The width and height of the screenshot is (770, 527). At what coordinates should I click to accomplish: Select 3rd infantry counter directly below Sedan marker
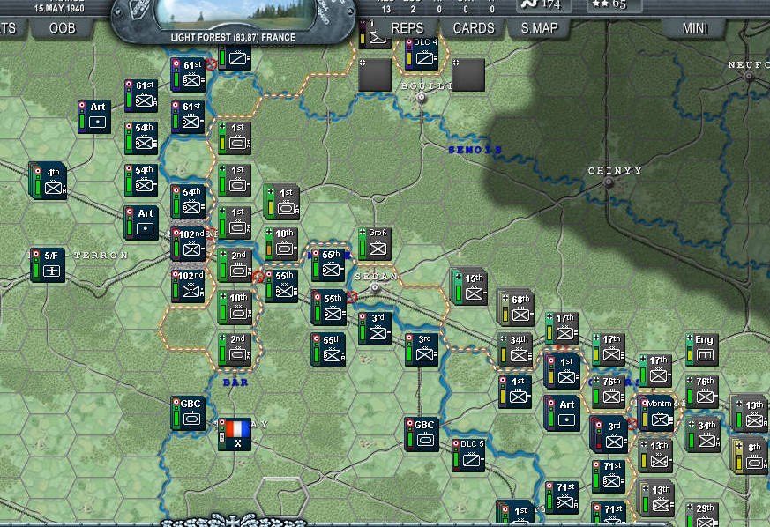click(x=375, y=328)
